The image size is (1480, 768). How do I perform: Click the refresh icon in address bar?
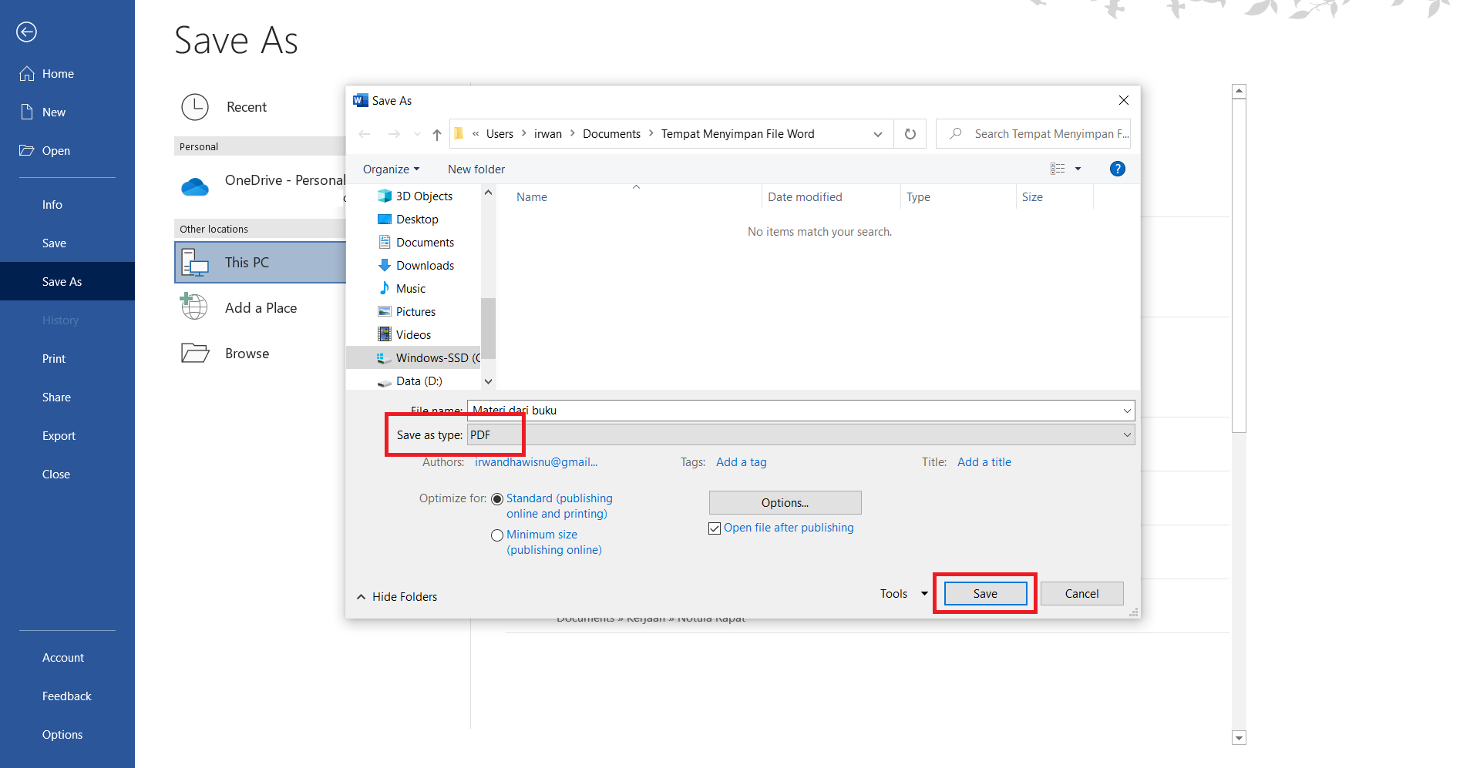(910, 134)
